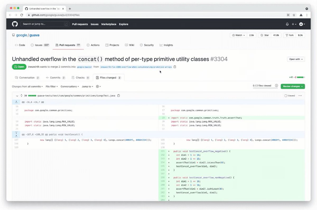
Task: Click the GitHub Octocat logo
Action: [x=15, y=24]
